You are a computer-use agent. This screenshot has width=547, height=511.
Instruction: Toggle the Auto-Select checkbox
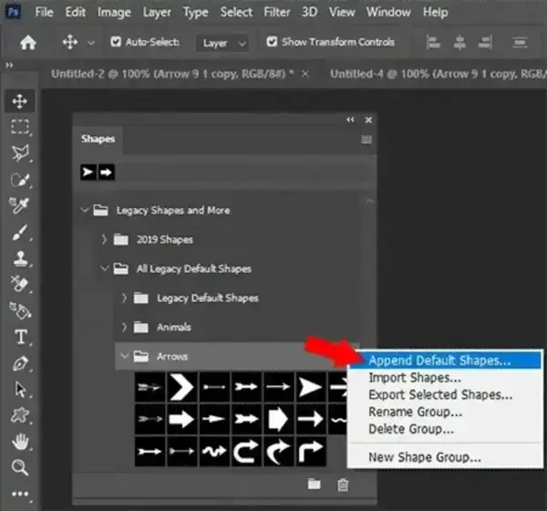(116, 42)
